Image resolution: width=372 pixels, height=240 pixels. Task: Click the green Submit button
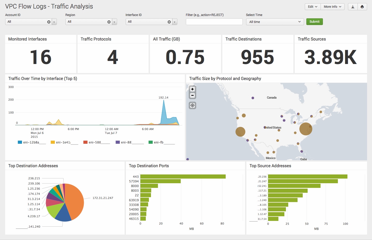point(314,22)
